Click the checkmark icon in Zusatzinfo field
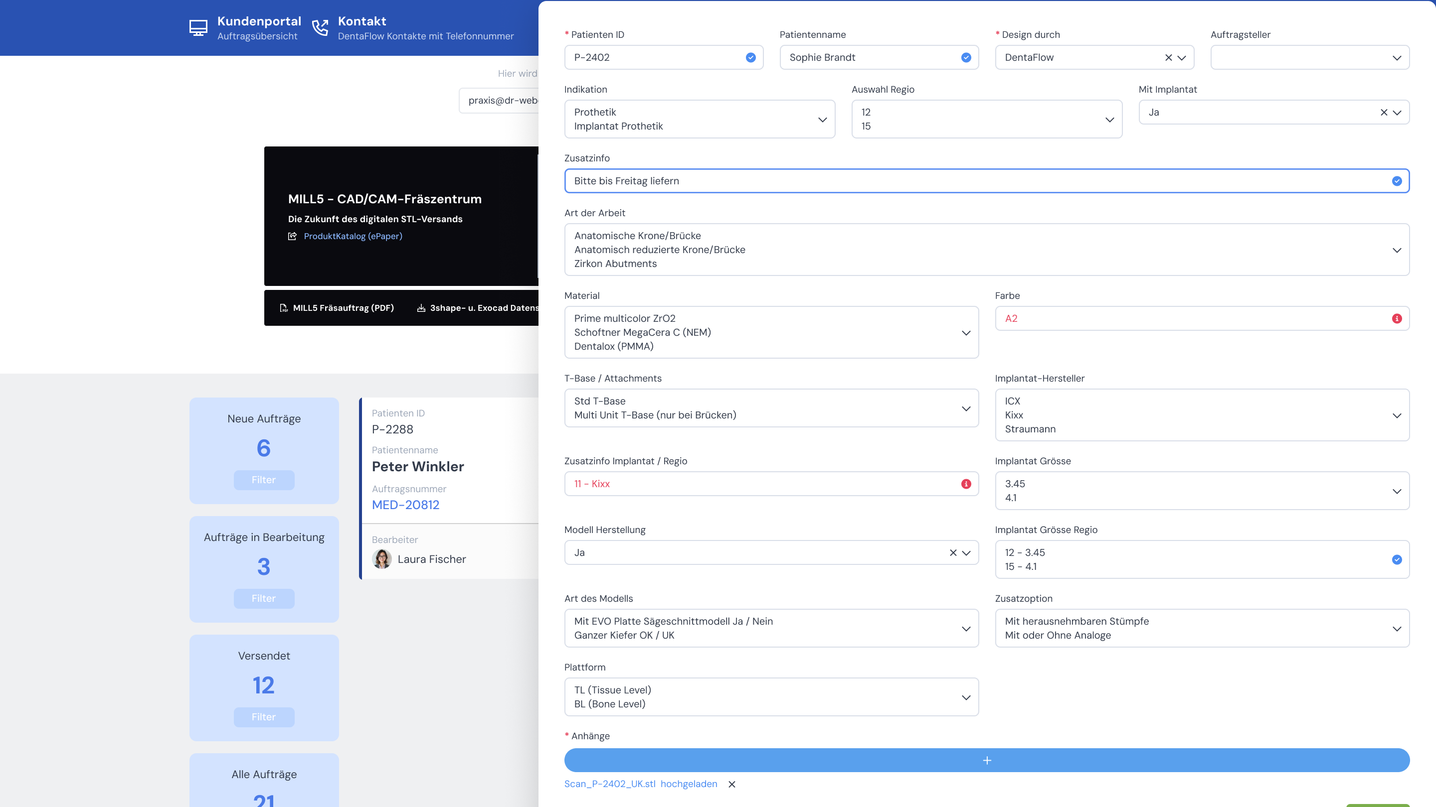Screen dimensions: 1436x807 point(1397,181)
